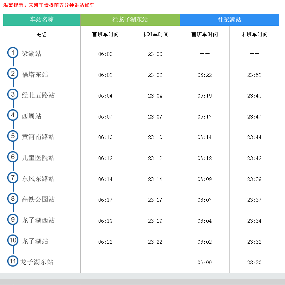Click 23:34 time in 龙子湖西站 row
The width and height of the screenshot is (285, 285).
click(254, 221)
